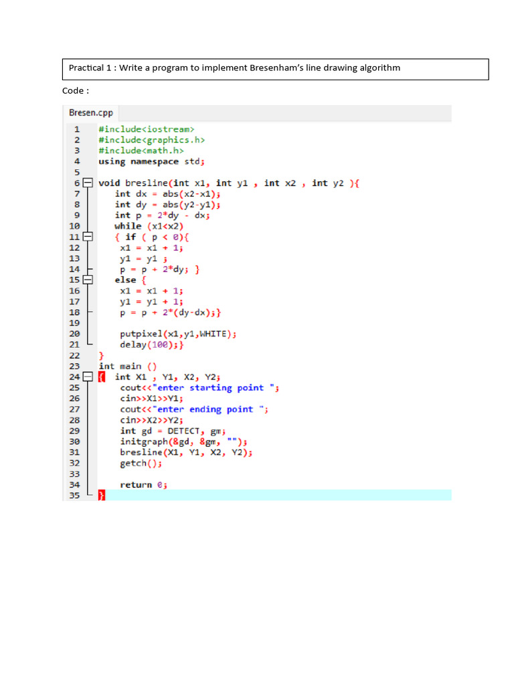Click 'p = p + 2*dy; }' on line 14
The image size is (514, 685).
pos(160,269)
